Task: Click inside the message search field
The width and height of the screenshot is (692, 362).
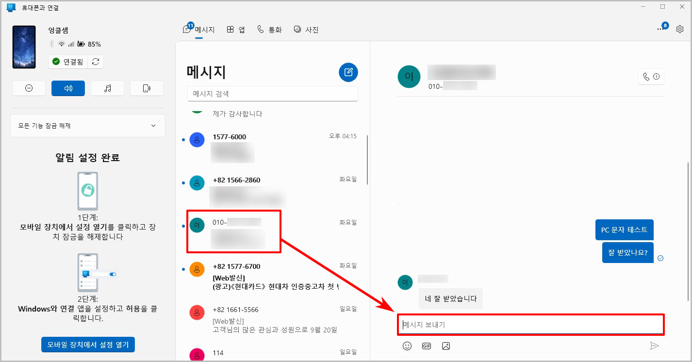Action: tap(272, 94)
